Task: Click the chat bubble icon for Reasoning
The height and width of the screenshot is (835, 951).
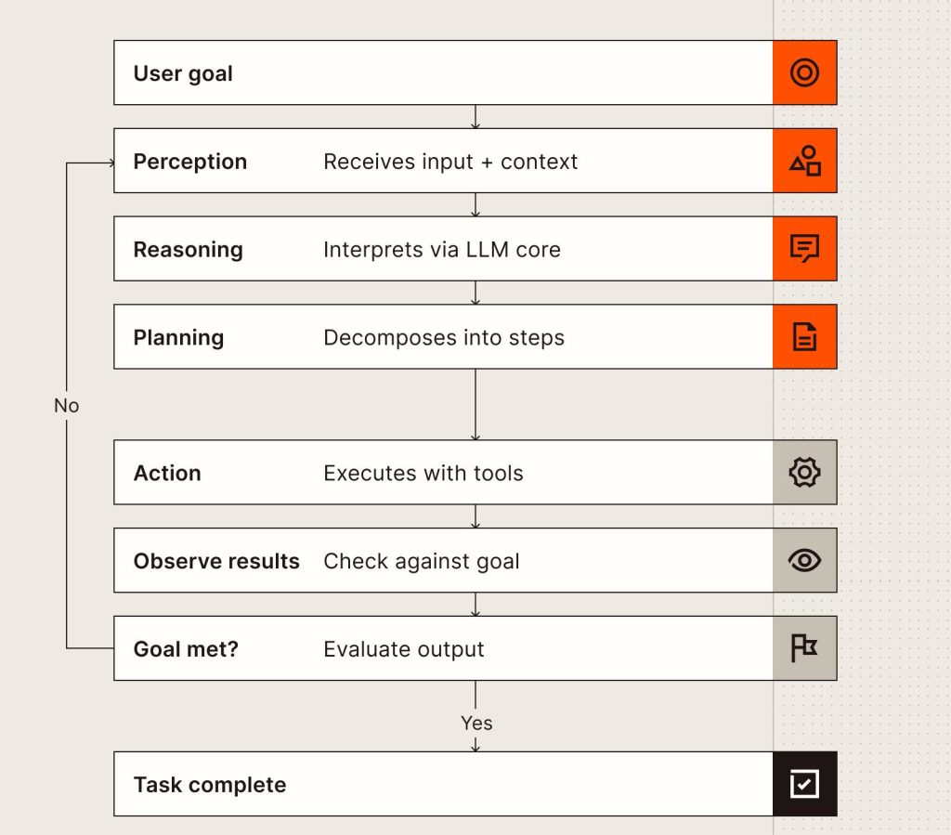Action: pyautogui.click(x=804, y=249)
